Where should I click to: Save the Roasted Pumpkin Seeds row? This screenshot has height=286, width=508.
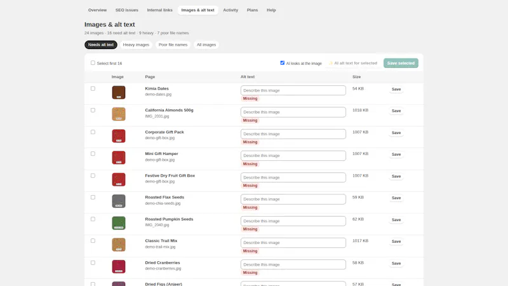click(396, 220)
